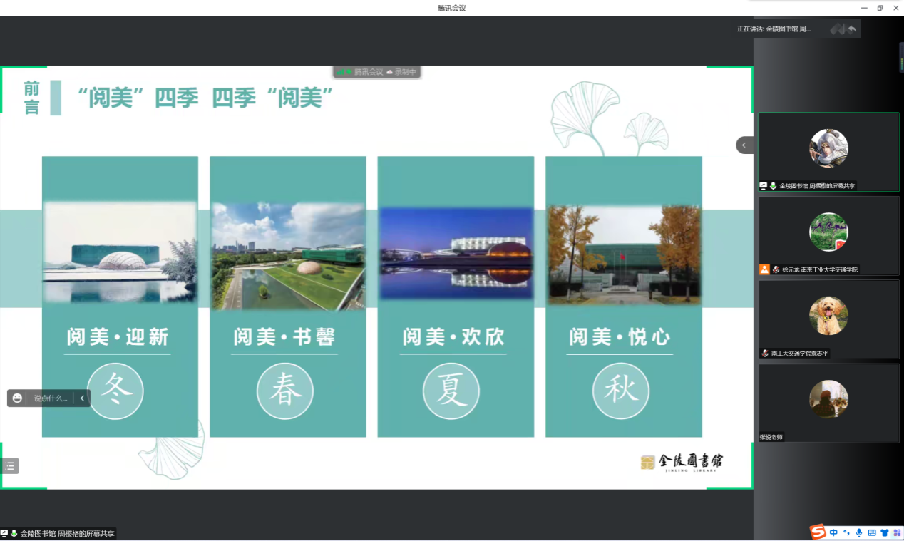Click the 录制中 recording status indicator
This screenshot has height=541, width=904.
tap(401, 72)
